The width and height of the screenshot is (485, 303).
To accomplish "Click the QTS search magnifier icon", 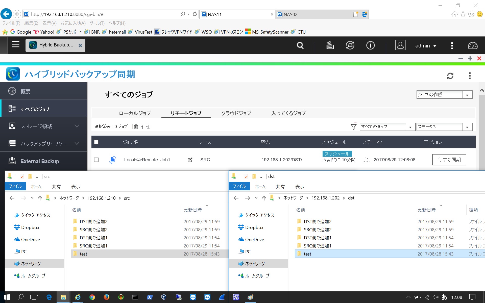I will pyautogui.click(x=300, y=45).
